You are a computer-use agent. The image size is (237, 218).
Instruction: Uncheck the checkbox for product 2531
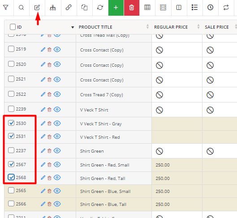[x=11, y=136]
